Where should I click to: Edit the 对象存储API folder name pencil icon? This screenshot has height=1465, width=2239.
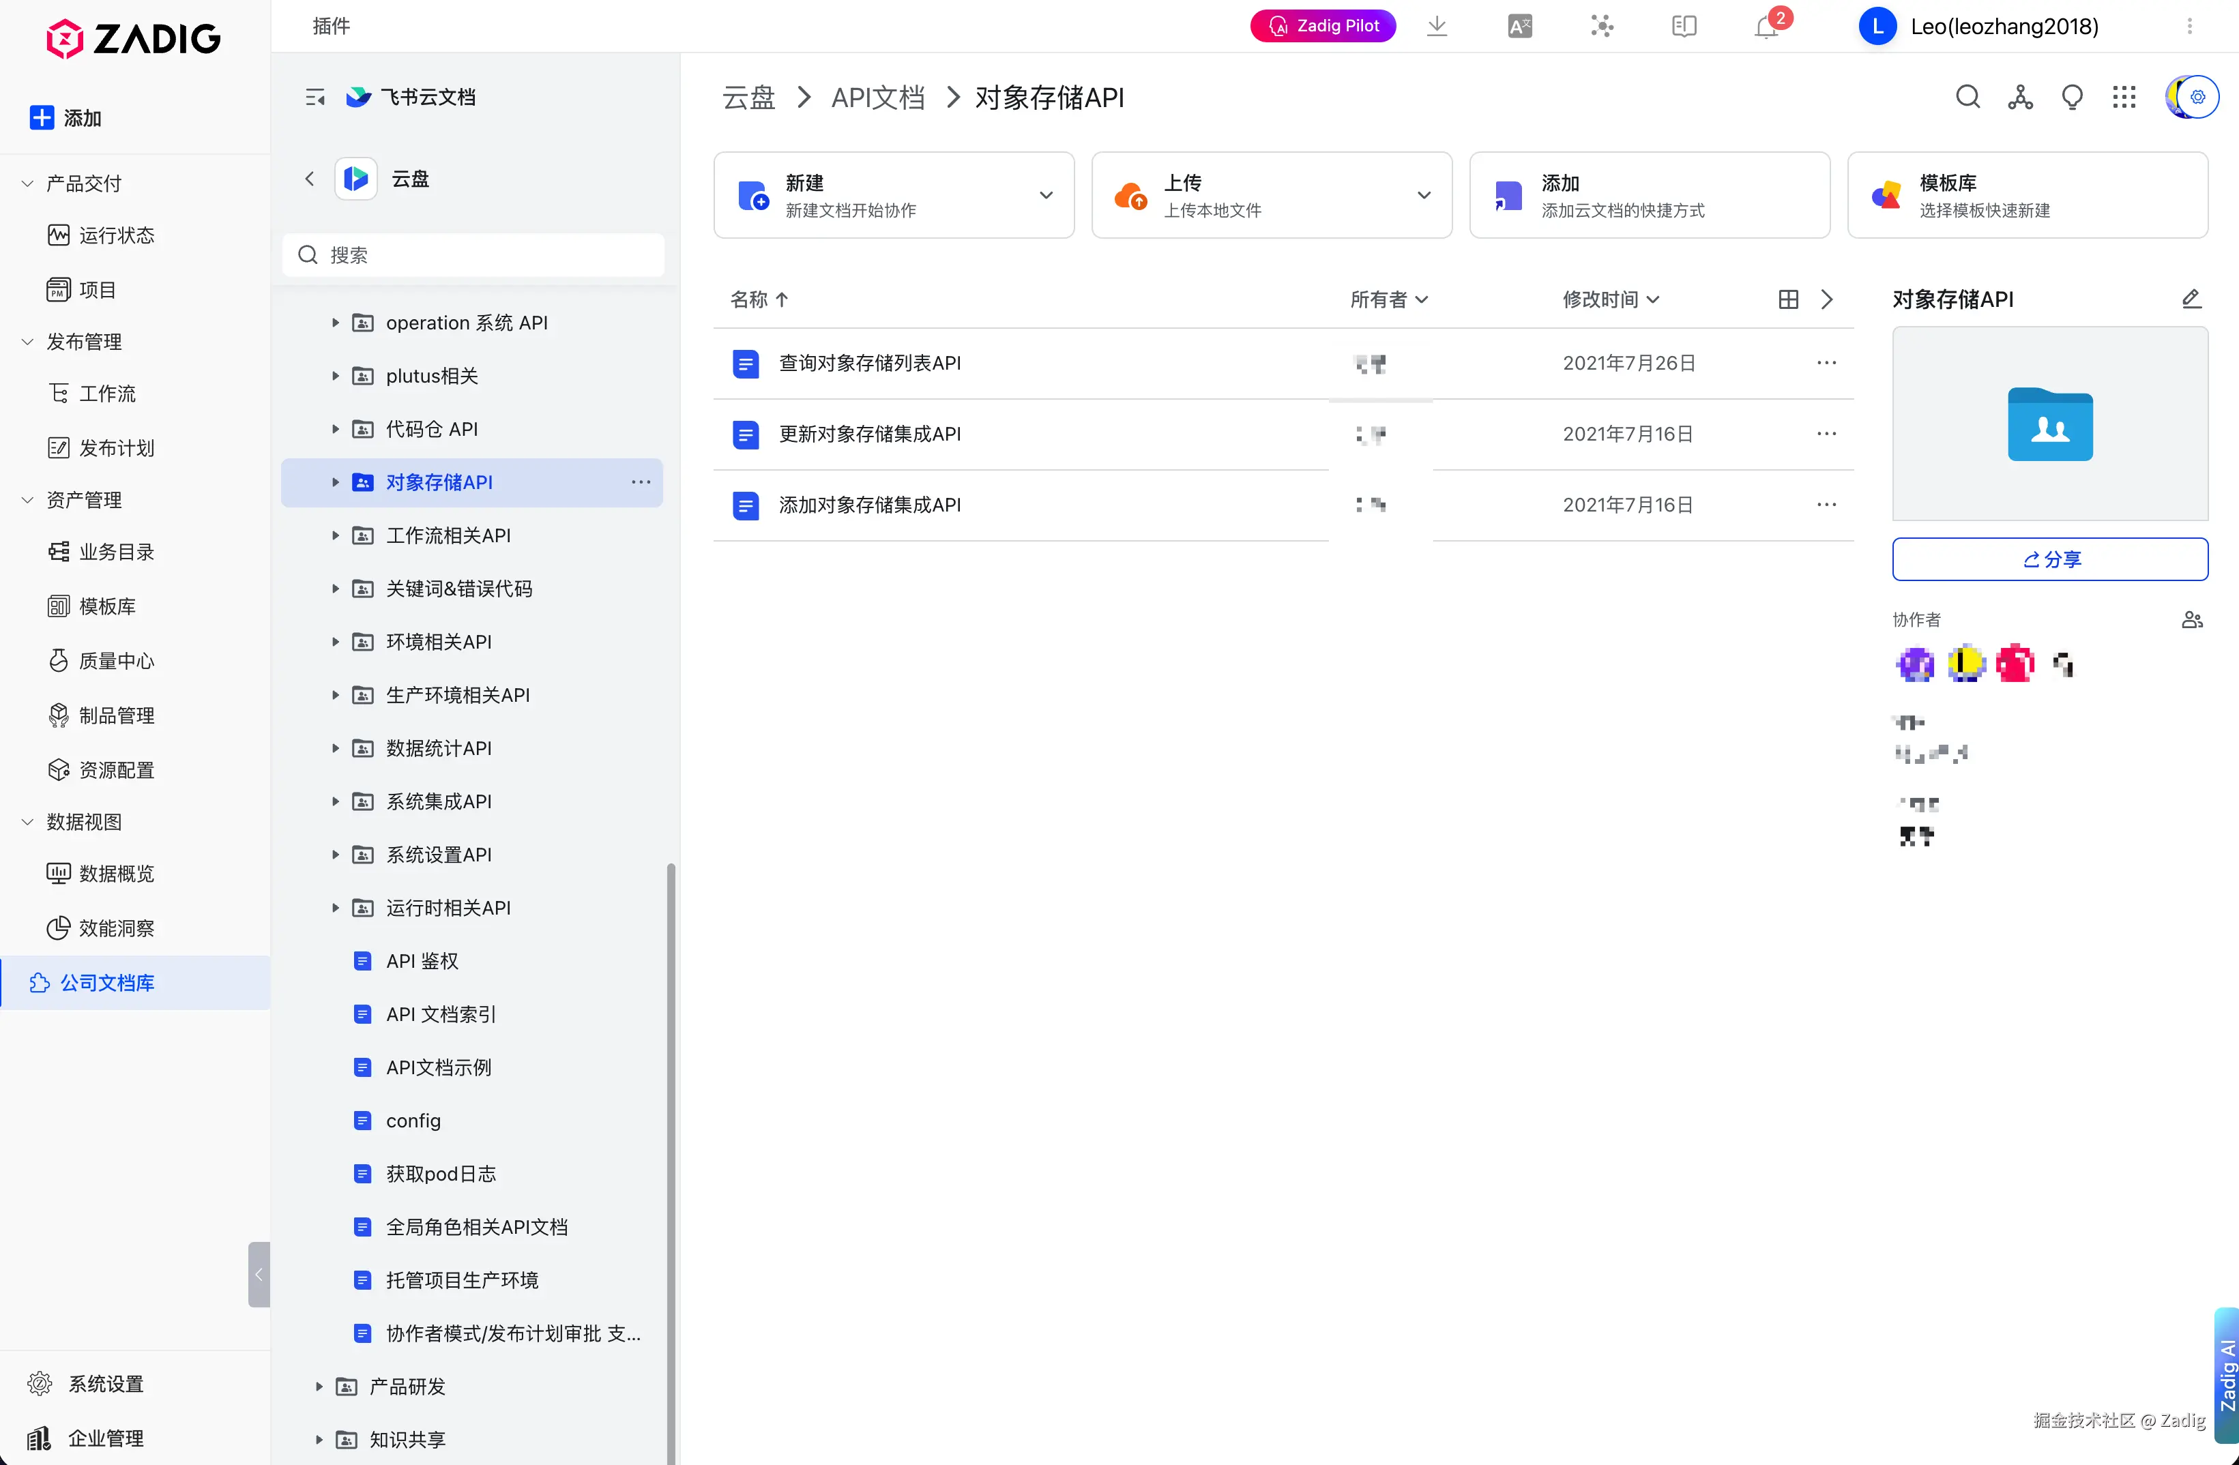[2191, 299]
